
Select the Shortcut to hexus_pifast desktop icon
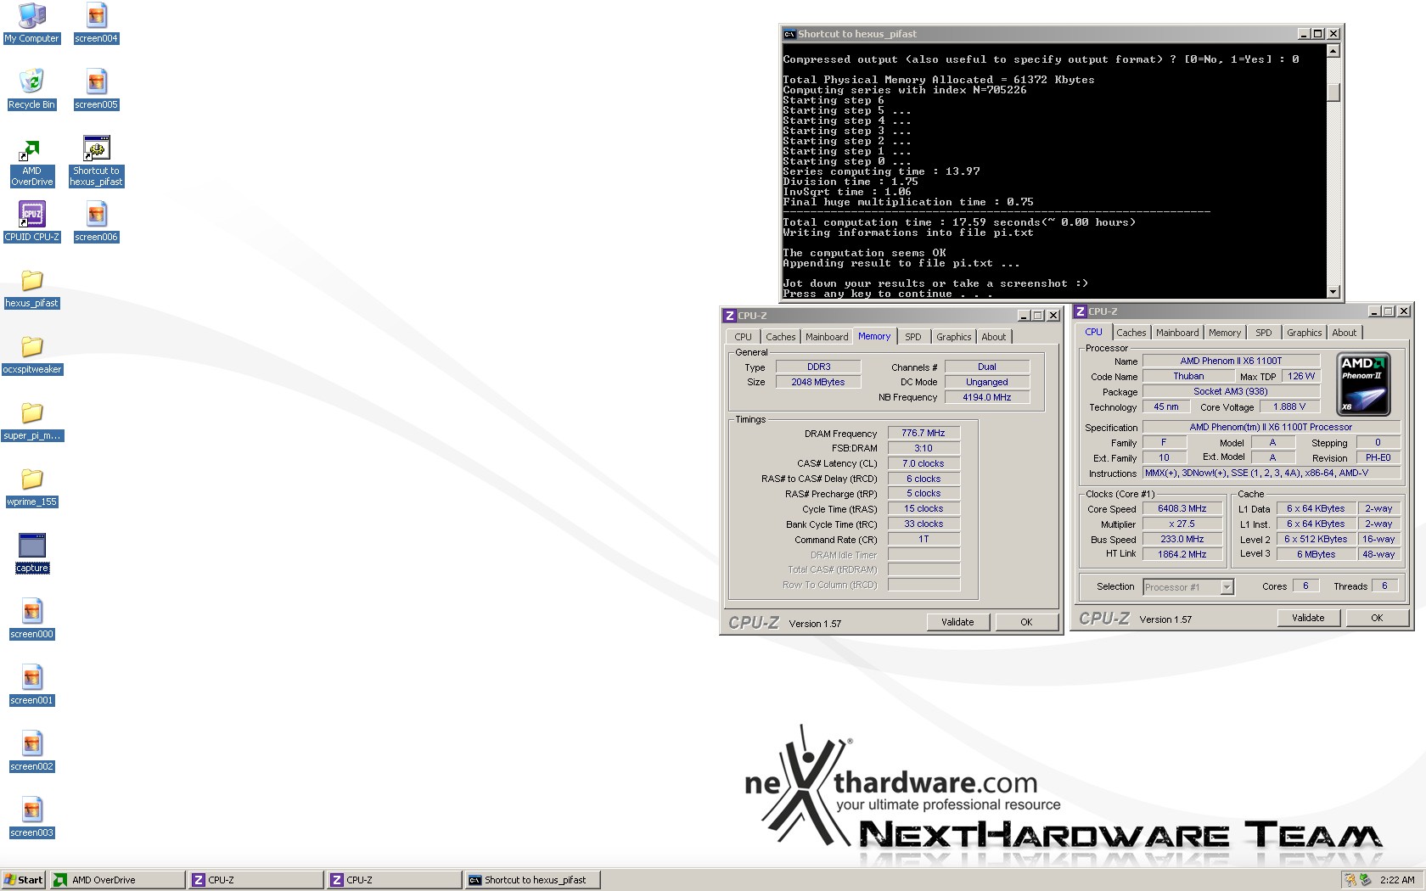point(96,161)
